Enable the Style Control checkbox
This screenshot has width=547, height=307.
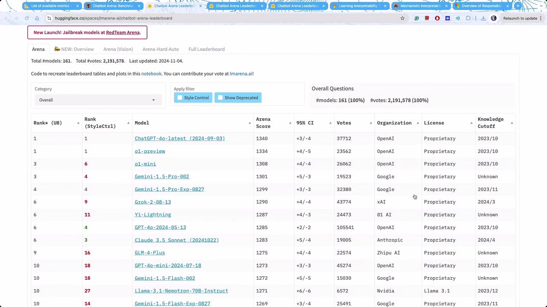(180, 98)
